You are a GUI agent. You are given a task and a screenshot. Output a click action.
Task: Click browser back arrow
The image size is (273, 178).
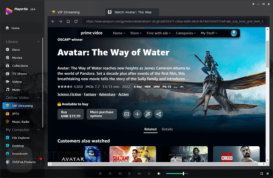[53, 21]
